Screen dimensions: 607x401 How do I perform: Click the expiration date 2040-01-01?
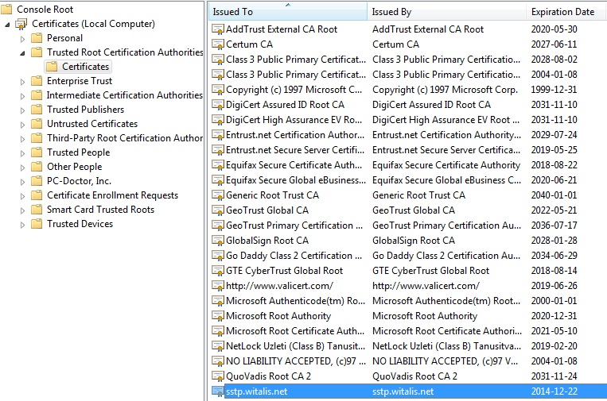(554, 195)
